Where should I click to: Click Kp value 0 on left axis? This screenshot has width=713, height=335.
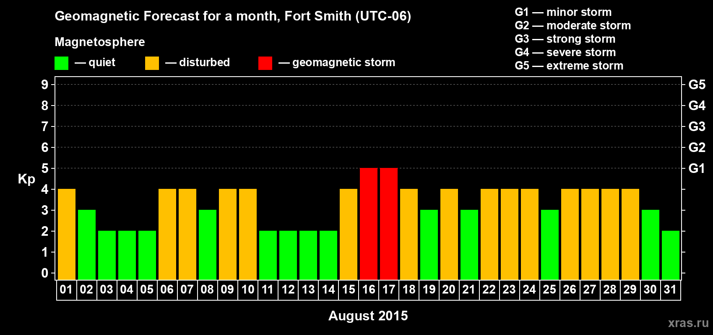tap(45, 273)
